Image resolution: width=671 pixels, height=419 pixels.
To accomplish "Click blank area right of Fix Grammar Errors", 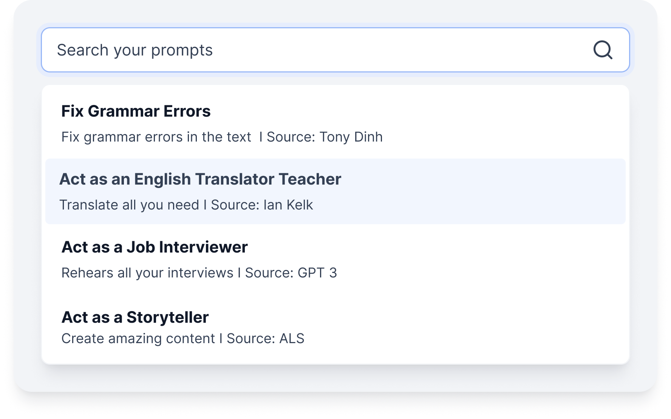I will tap(416, 111).
